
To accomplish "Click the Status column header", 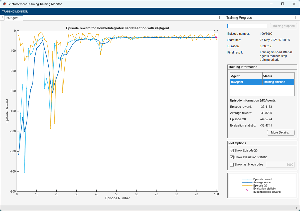I will pyautogui.click(x=279, y=76).
